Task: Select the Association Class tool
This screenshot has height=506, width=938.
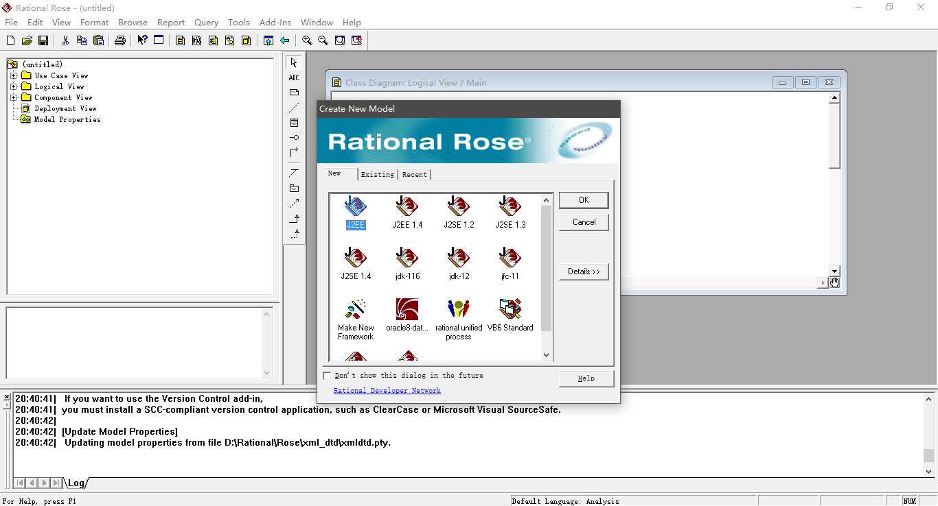Action: pos(294,172)
